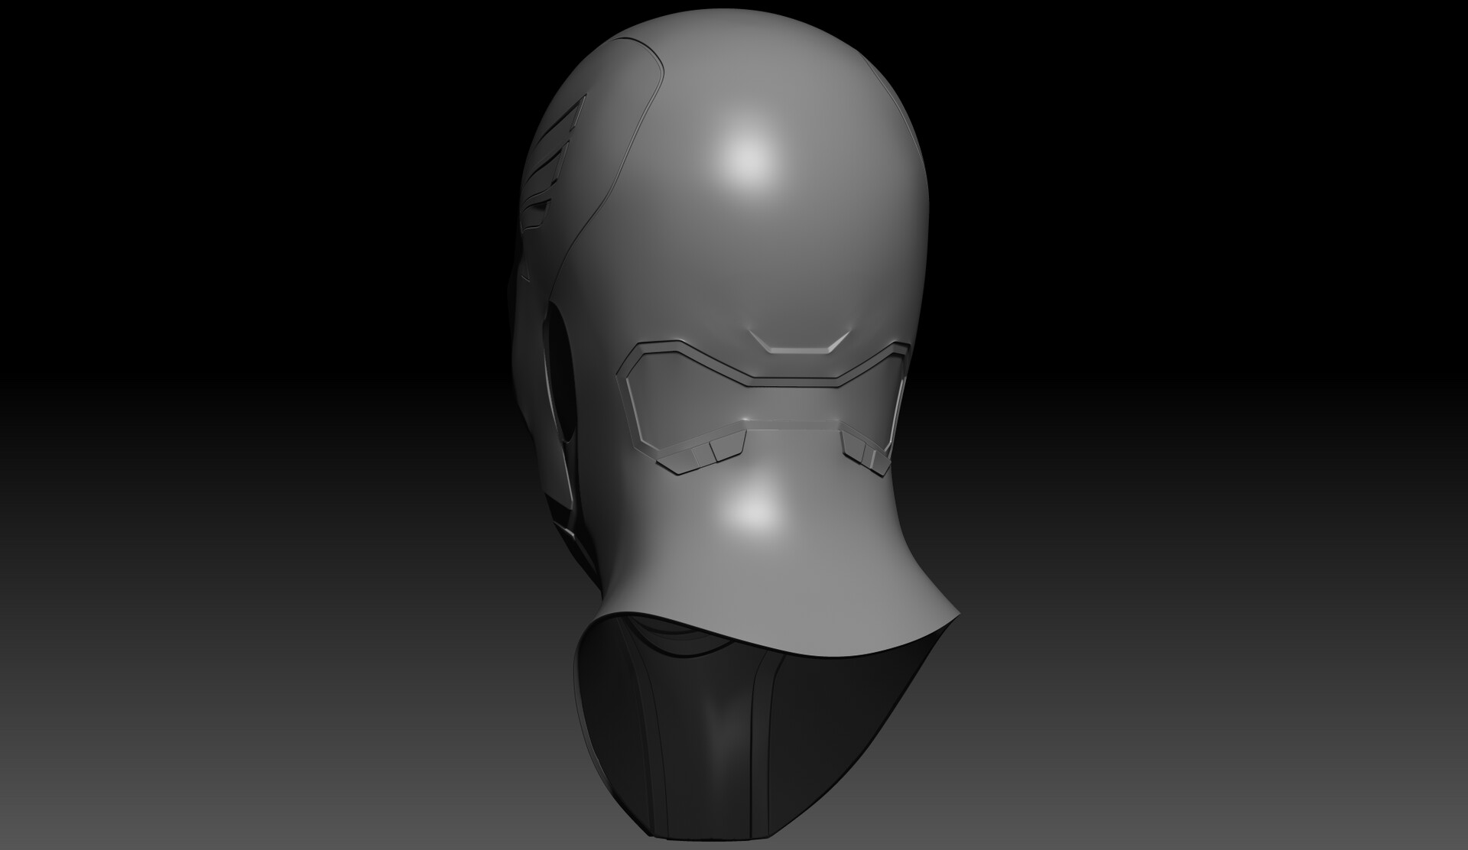This screenshot has width=1468, height=850.
Task: Select the raised trapezoid notch above rear panel
Action: tap(800, 344)
